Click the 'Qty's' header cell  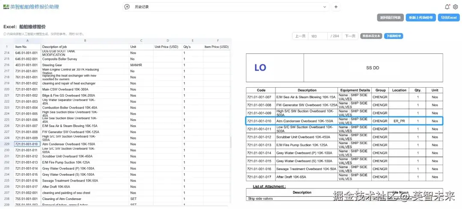pyautogui.click(x=192, y=47)
